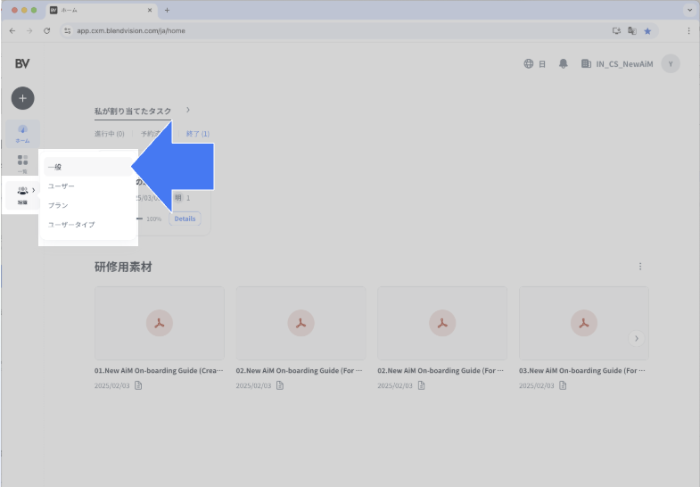Click the next arrow on materials carousel
700x487 pixels.
coord(637,338)
